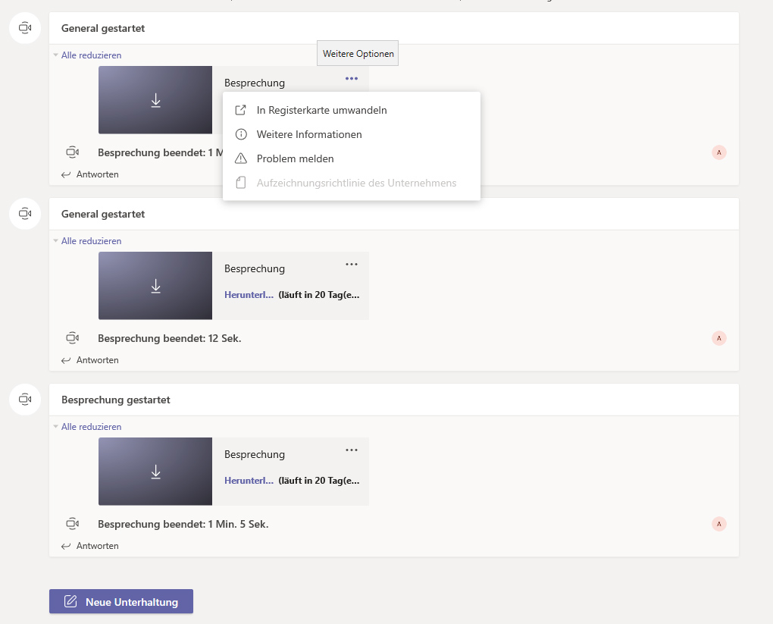Click download arrow on the 1 Min. 5 Sek. thumbnail

[x=156, y=472]
